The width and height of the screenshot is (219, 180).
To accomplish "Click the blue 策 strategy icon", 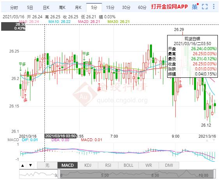I will coord(195,7).
